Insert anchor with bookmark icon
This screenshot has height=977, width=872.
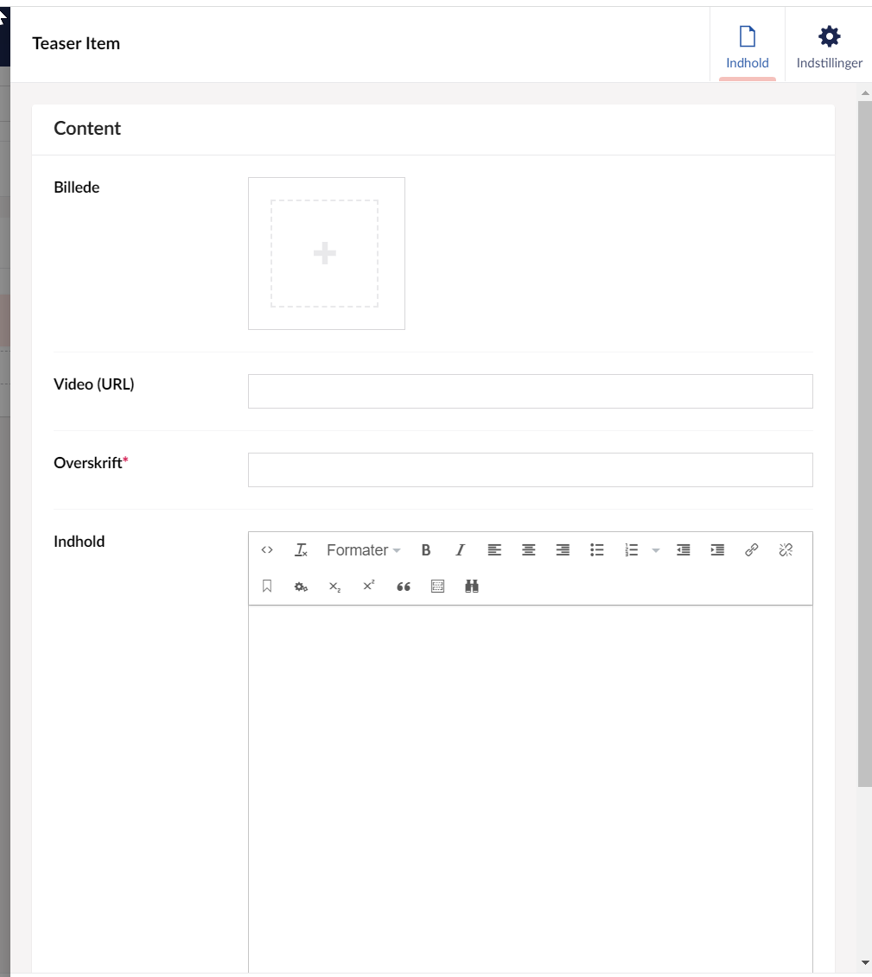(267, 587)
